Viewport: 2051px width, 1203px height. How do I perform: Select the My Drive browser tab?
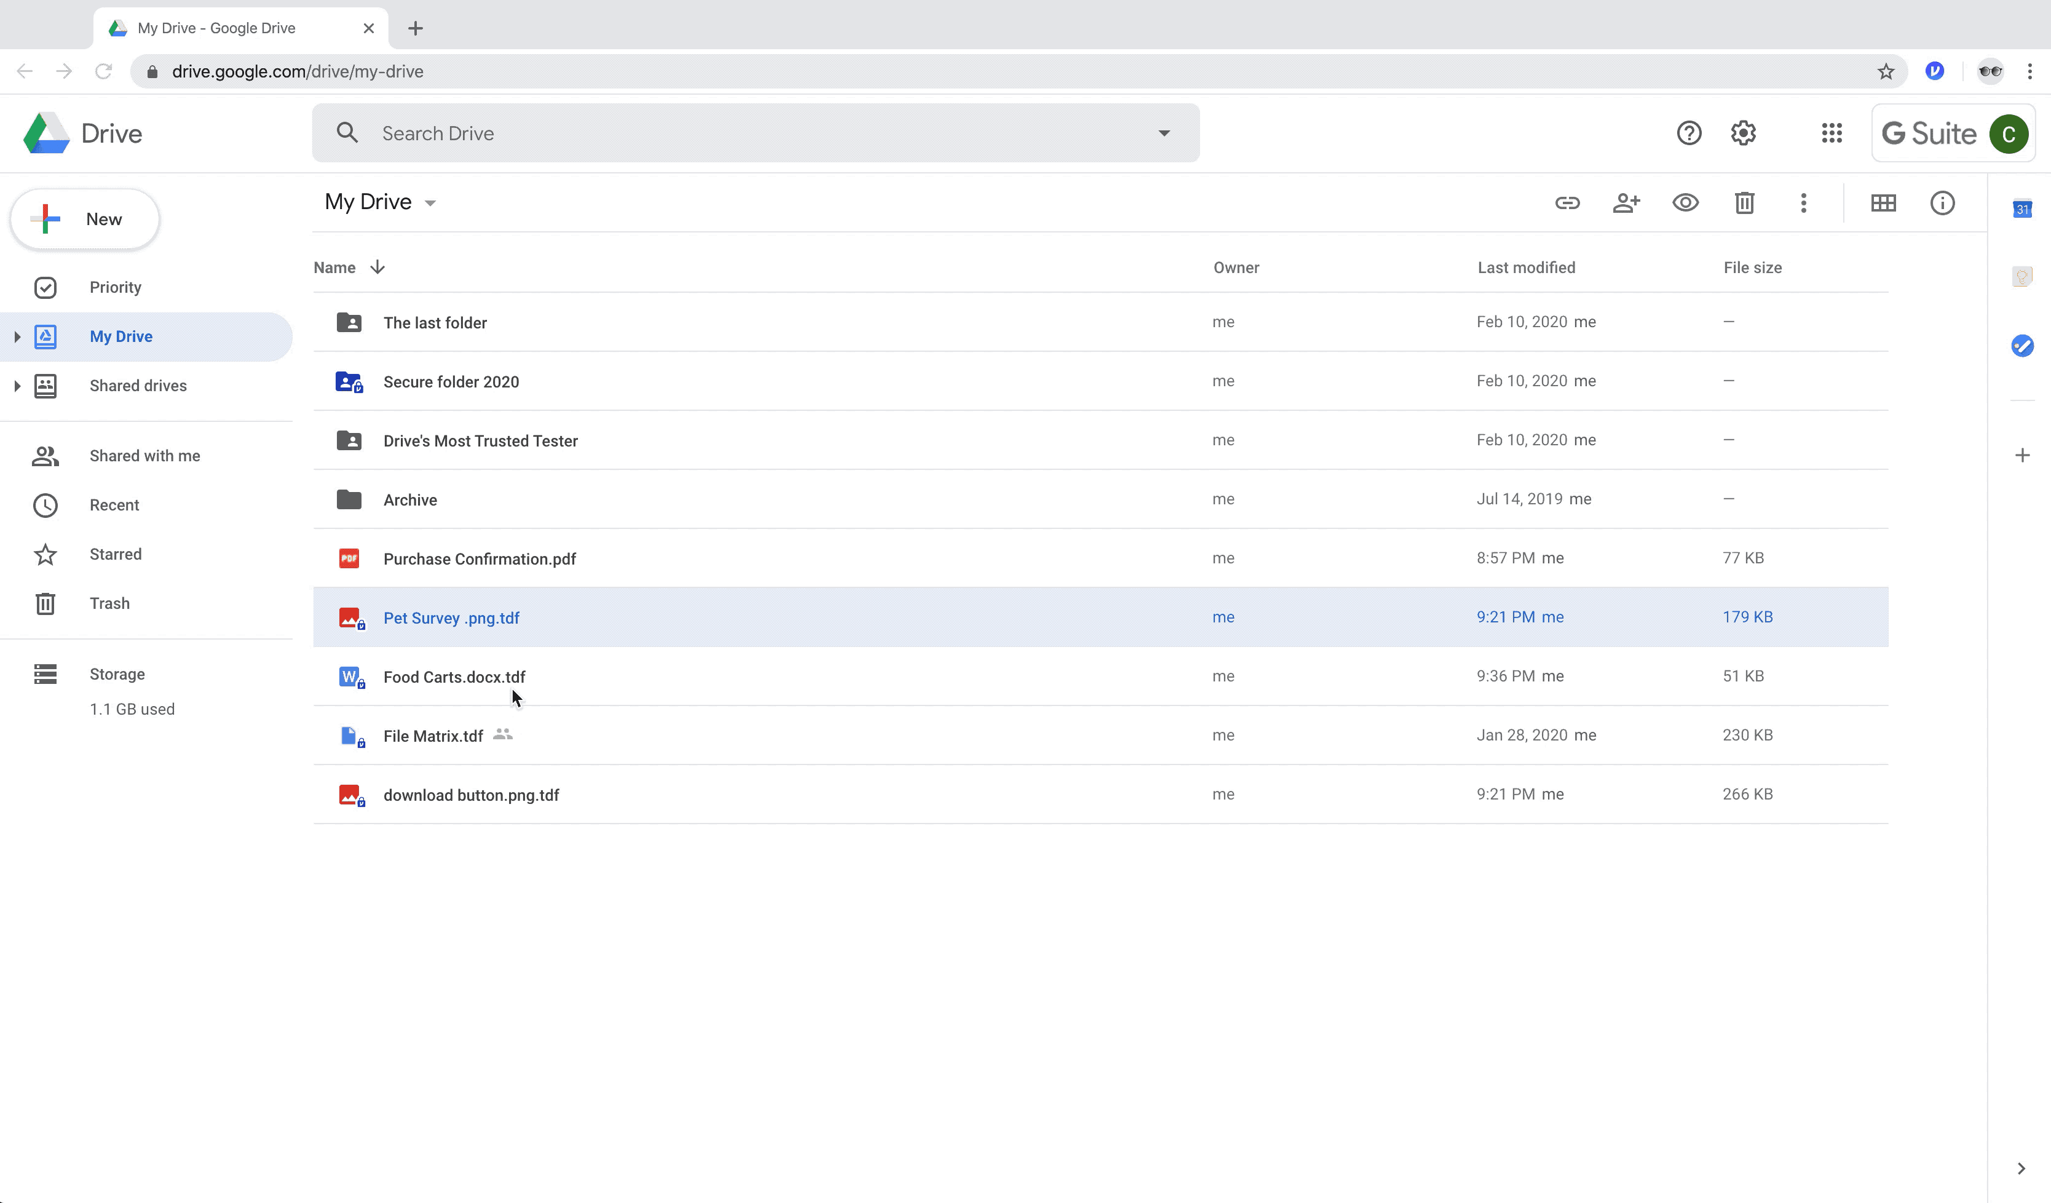[241, 28]
